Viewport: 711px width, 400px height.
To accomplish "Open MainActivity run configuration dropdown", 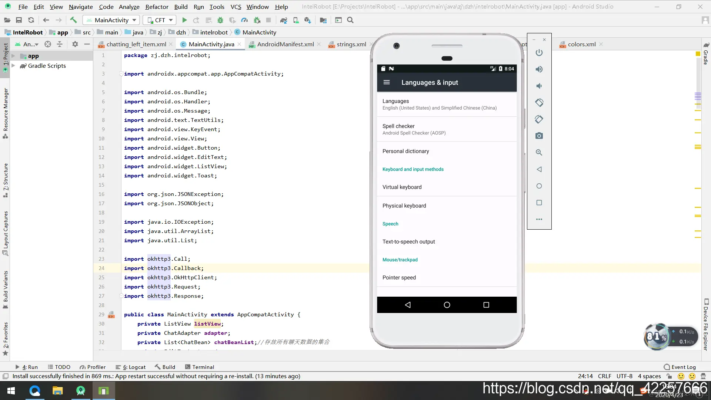I will click(x=111, y=20).
